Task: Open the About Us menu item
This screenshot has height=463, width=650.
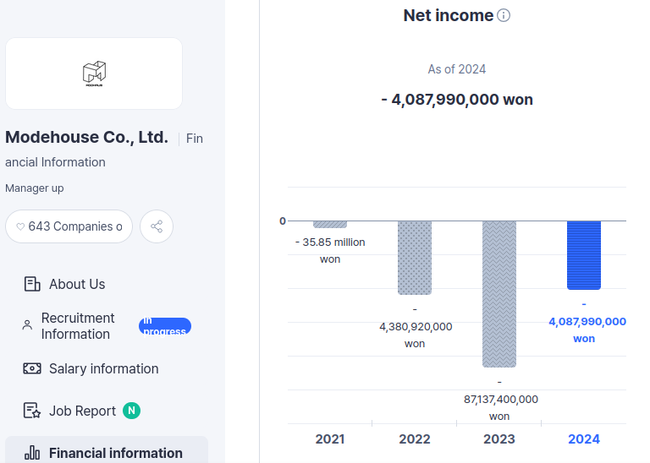Action: pos(107,284)
